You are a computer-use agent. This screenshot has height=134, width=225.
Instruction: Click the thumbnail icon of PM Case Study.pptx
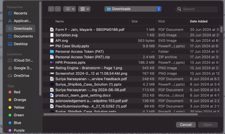point(52,46)
